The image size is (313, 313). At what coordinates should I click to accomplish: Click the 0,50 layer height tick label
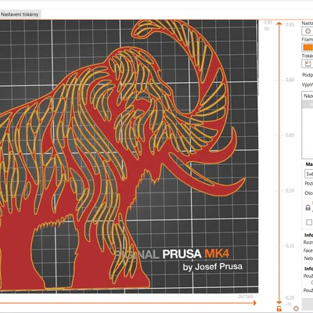pyautogui.click(x=290, y=191)
